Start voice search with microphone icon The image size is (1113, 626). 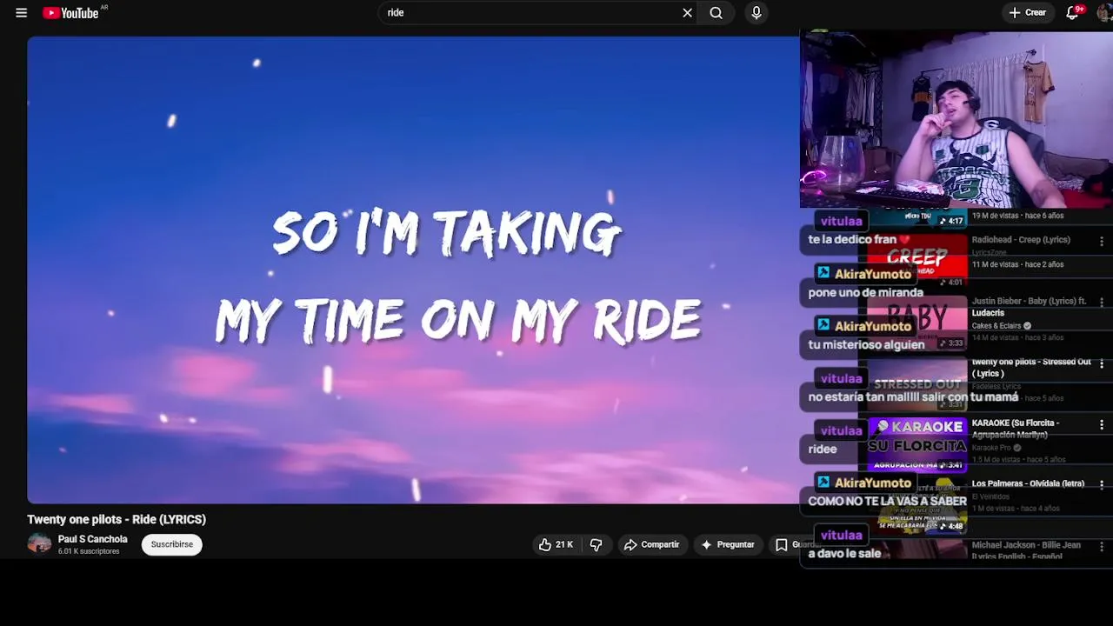tap(756, 13)
